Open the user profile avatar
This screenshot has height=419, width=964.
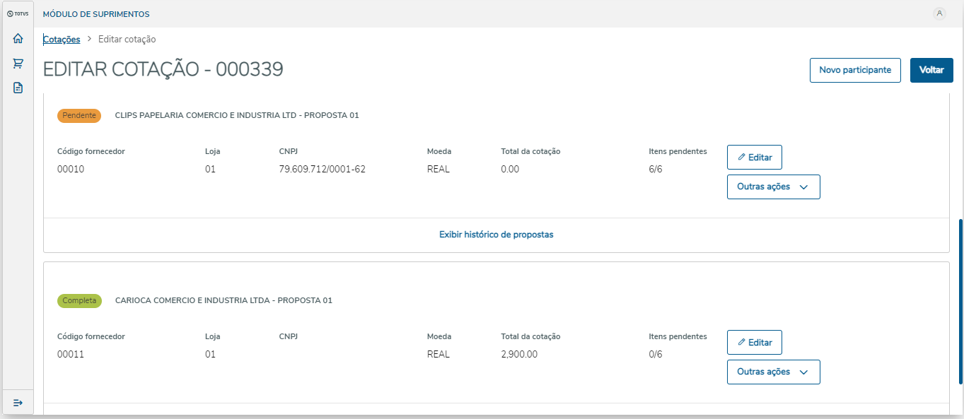939,13
